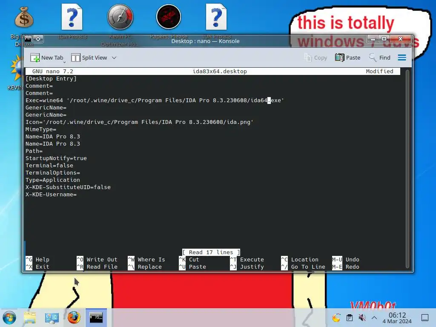436x327 pixels.
Task: Click the moon night-color tray icon
Action: 336,318
